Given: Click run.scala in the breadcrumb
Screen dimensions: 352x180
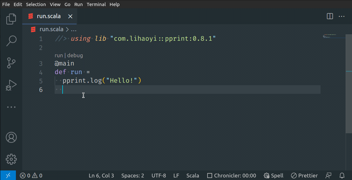Looking at the screenshot, I should (x=51, y=30).
